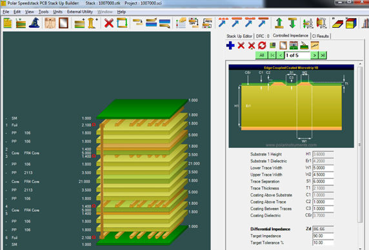Open the External Utility menu
This screenshot has height=250, width=369.
(x=80, y=12)
